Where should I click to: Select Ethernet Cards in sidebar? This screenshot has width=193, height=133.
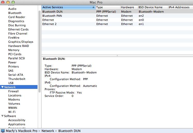tap(18, 29)
